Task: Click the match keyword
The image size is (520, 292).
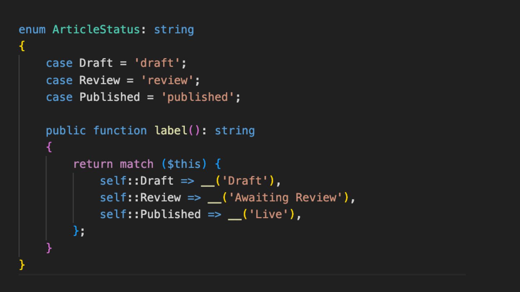Action: [x=136, y=164]
